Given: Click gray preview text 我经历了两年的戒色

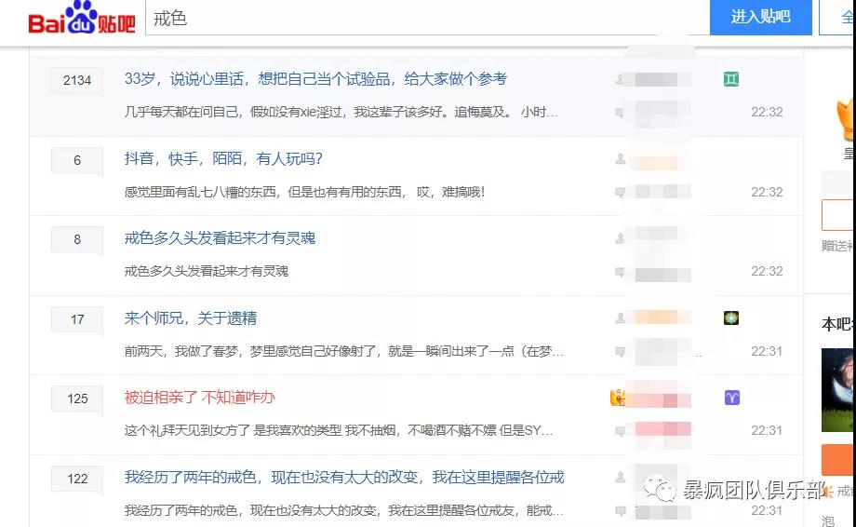Looking at the screenshot, I should tap(344, 510).
